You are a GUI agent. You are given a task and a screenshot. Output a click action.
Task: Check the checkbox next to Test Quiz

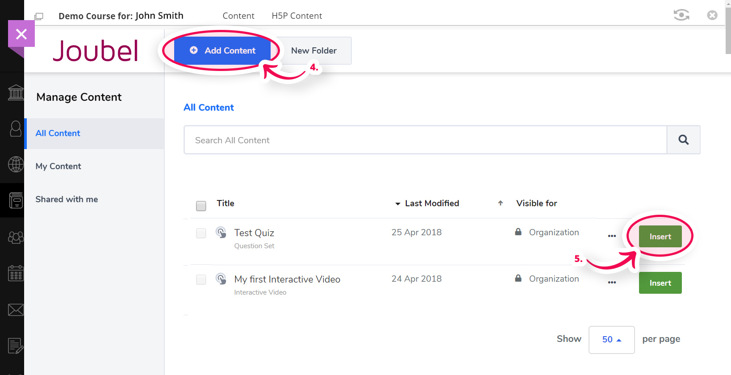click(x=201, y=233)
